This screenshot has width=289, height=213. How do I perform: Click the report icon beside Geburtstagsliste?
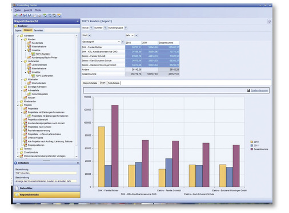click(29, 94)
